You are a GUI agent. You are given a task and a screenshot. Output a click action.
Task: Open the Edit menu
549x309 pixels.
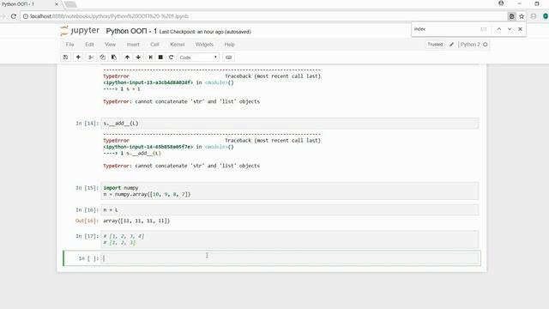89,45
